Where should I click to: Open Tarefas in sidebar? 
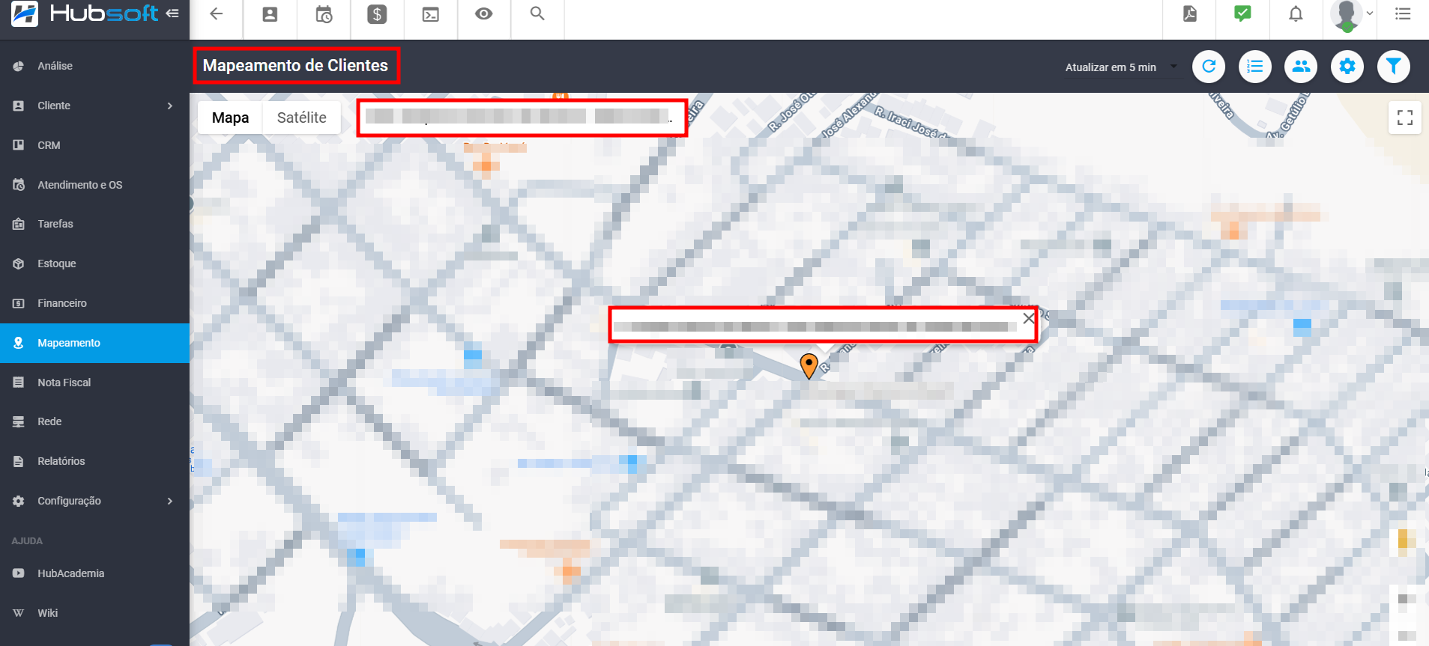(94, 224)
